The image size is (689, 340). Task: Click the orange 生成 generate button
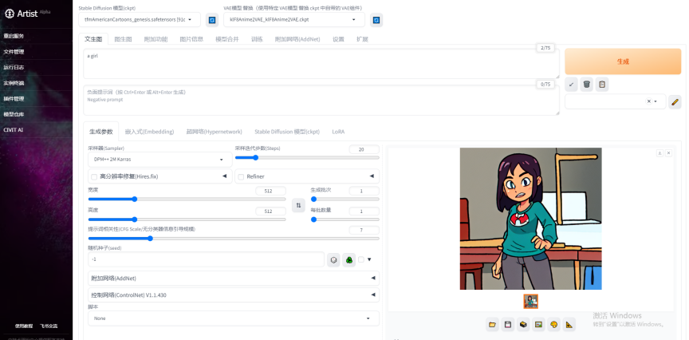click(623, 61)
